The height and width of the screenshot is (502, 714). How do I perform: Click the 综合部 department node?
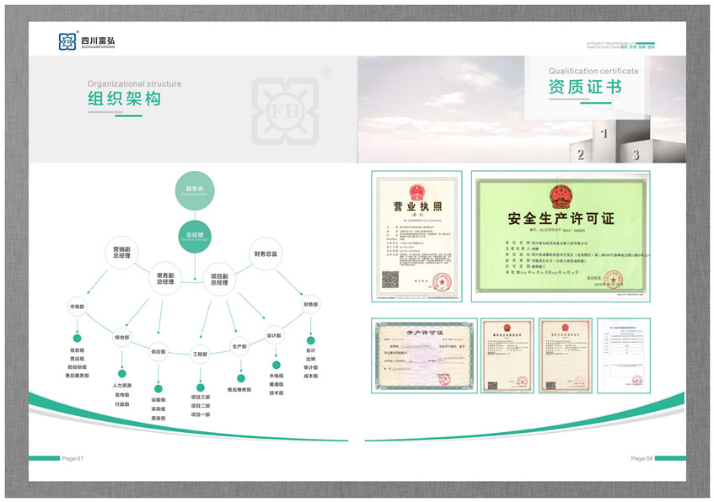[x=122, y=337]
